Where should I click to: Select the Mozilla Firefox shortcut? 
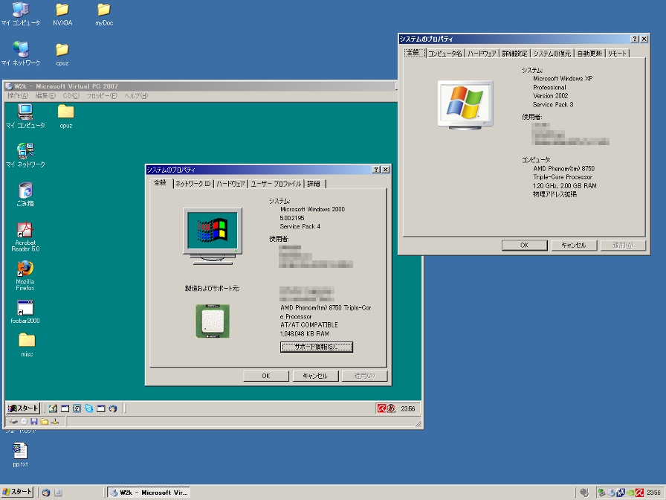25,275
